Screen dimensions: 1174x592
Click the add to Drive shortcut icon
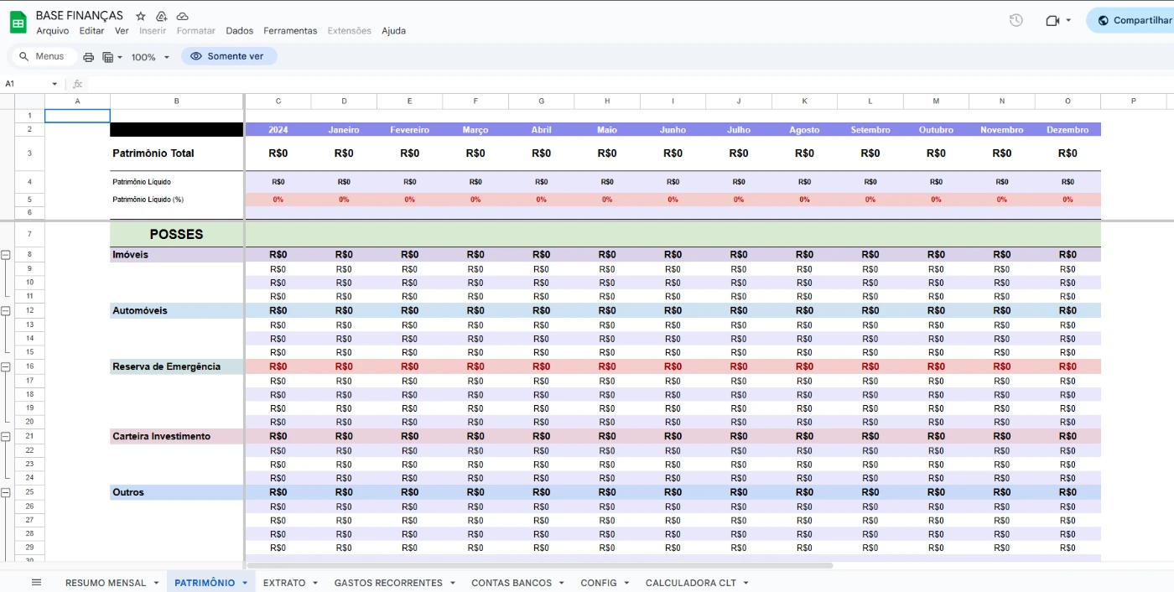162,16
